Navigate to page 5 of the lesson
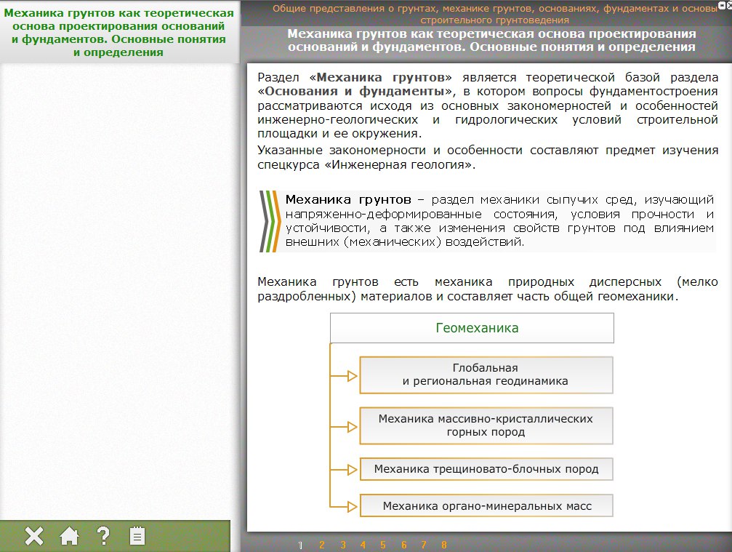This screenshot has height=552, width=732. 383,545
